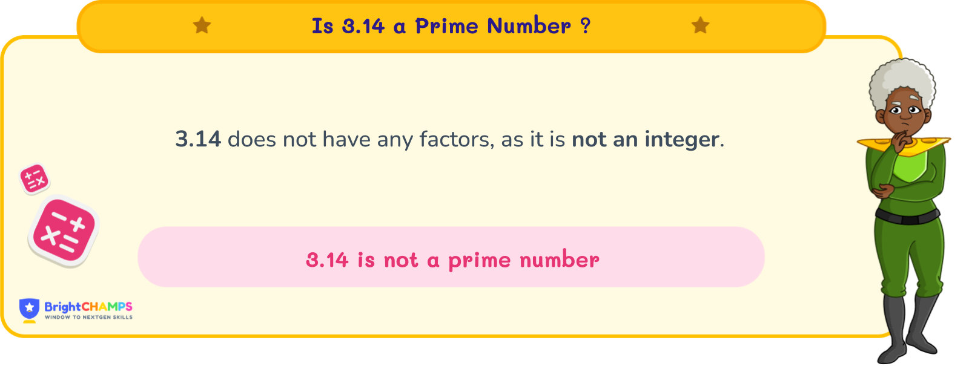The height and width of the screenshot is (366, 969).
Task: Click the "WINDOW TO NEXTGEN SKILLS" tagline
Action: 88,317
